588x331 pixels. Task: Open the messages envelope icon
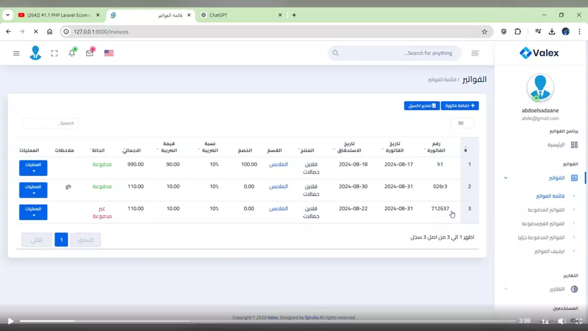[x=90, y=52]
